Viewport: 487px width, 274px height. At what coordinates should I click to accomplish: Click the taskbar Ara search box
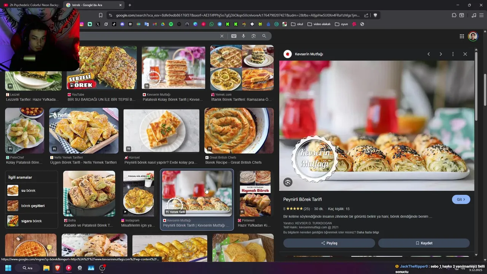click(x=27, y=268)
